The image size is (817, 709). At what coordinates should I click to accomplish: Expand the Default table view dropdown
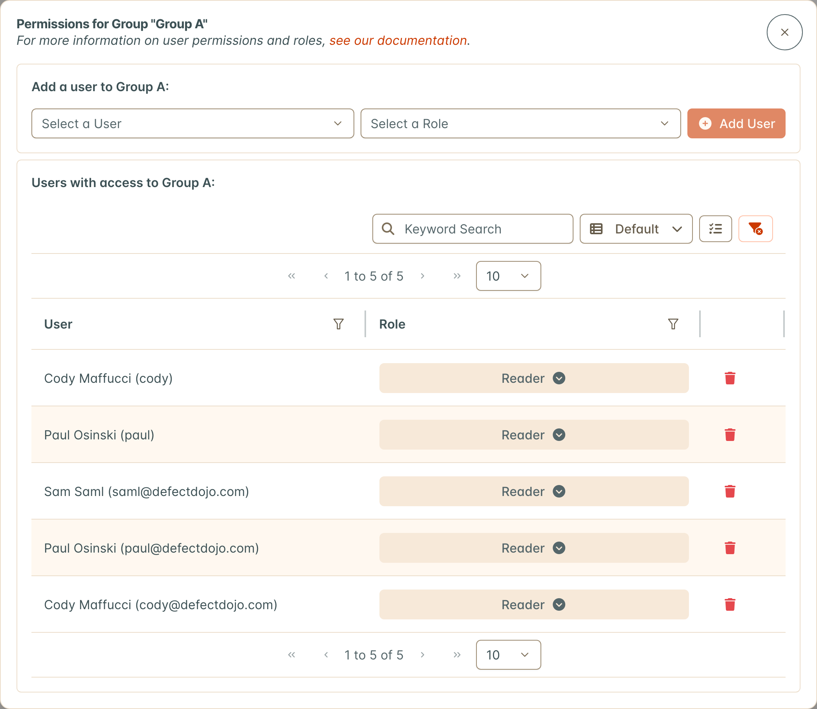[x=636, y=229]
